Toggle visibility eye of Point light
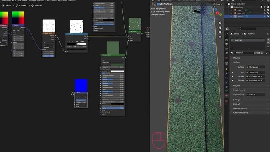Screen dimensions: 270x152 coord(265,10)
